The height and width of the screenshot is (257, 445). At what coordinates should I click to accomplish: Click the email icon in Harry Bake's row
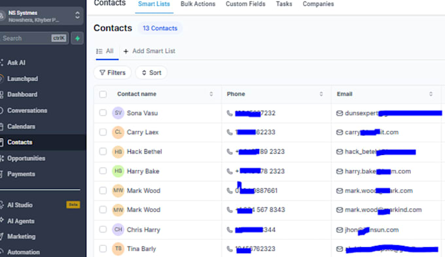point(340,171)
